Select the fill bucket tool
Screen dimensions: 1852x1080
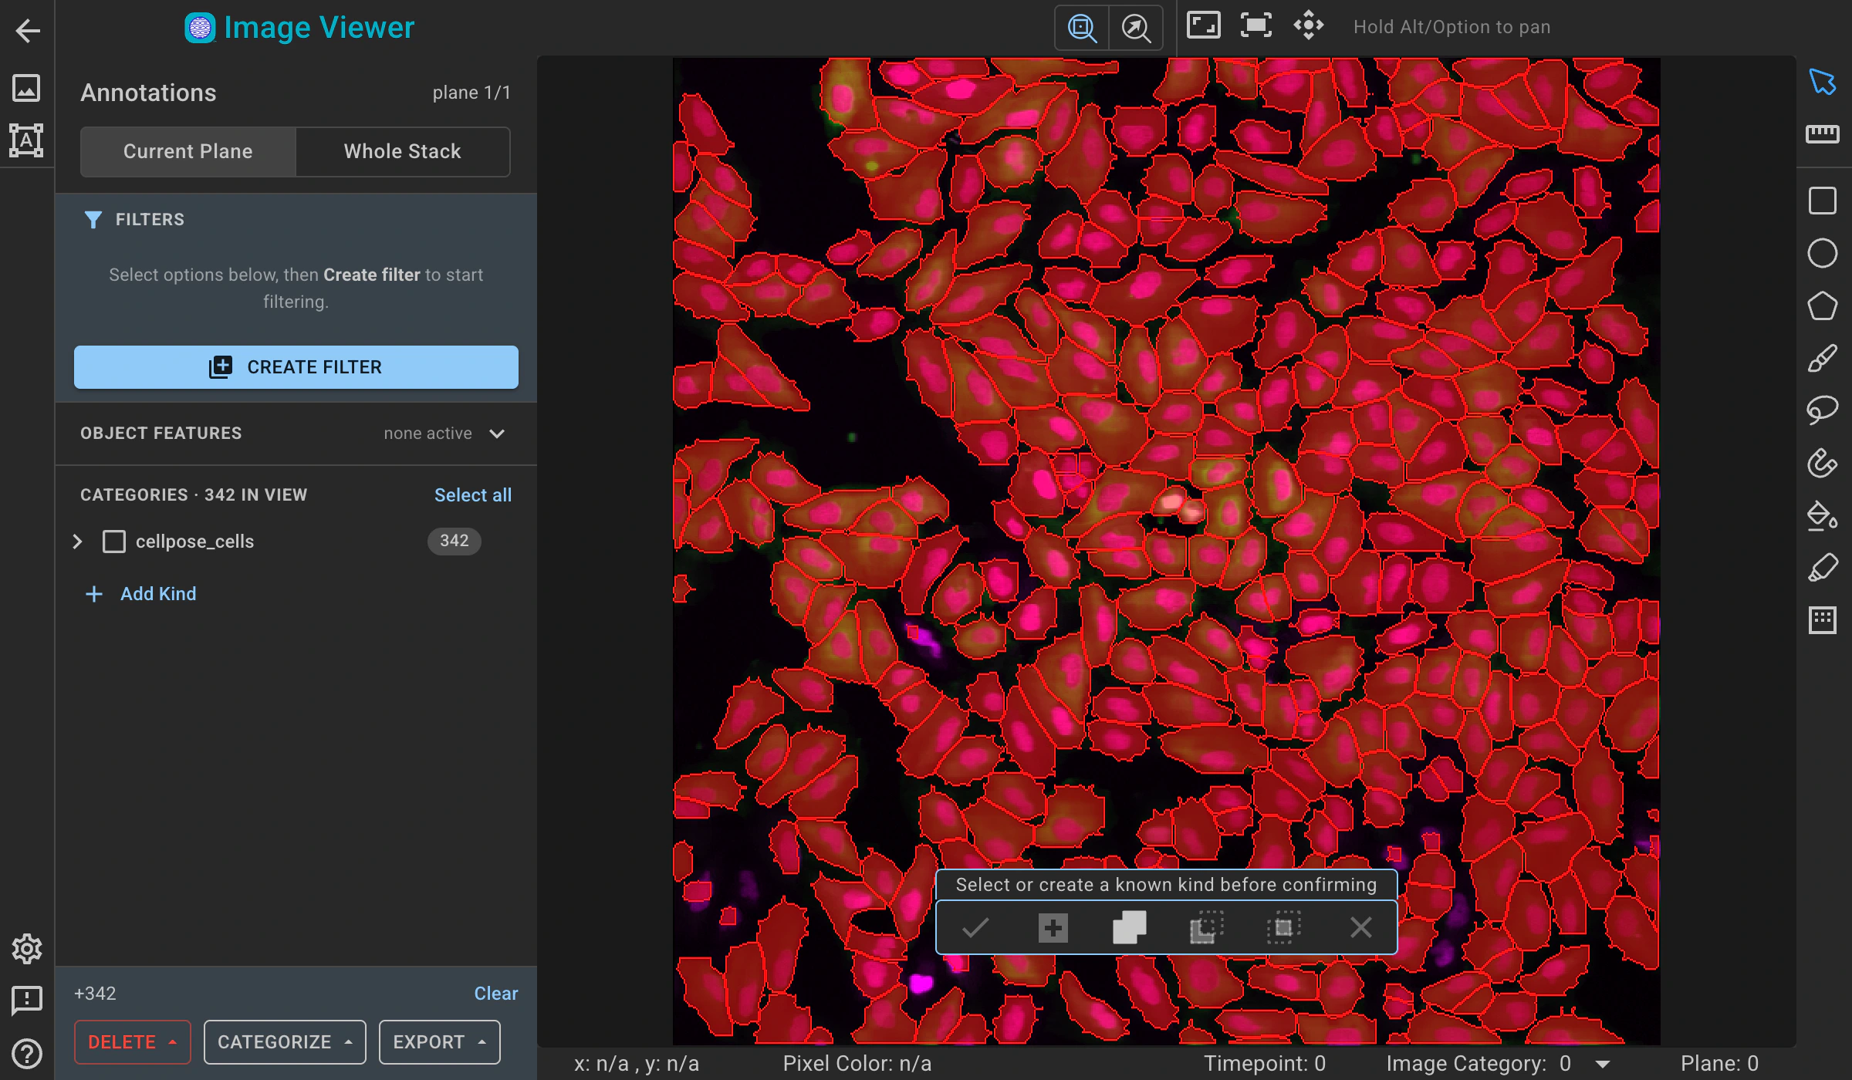[x=1823, y=515]
